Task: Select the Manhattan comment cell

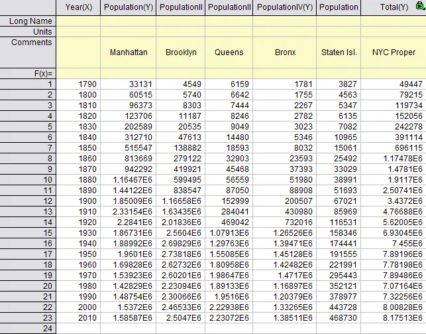Action: [x=129, y=52]
